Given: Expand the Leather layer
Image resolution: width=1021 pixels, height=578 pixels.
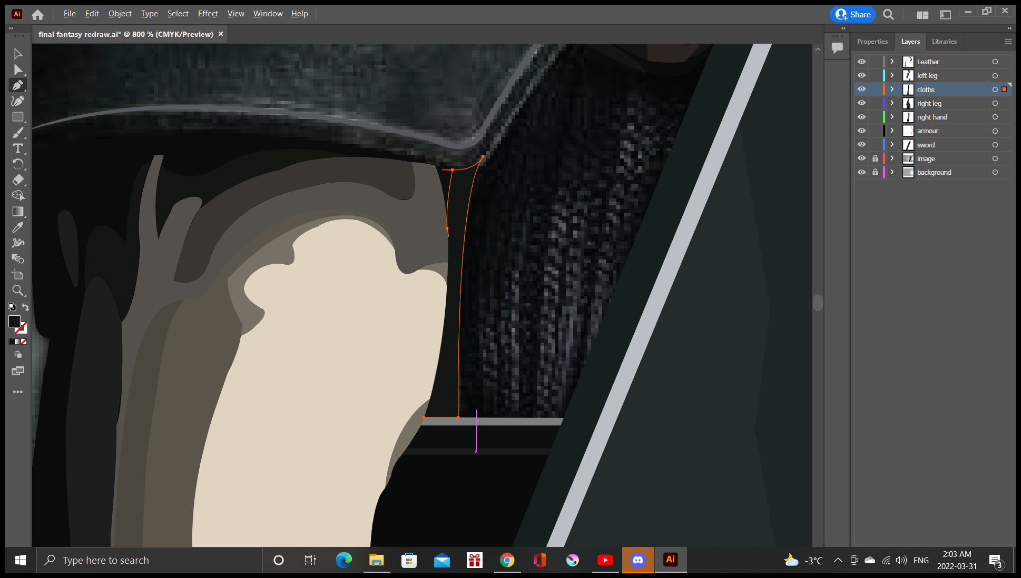Looking at the screenshot, I should pos(891,61).
